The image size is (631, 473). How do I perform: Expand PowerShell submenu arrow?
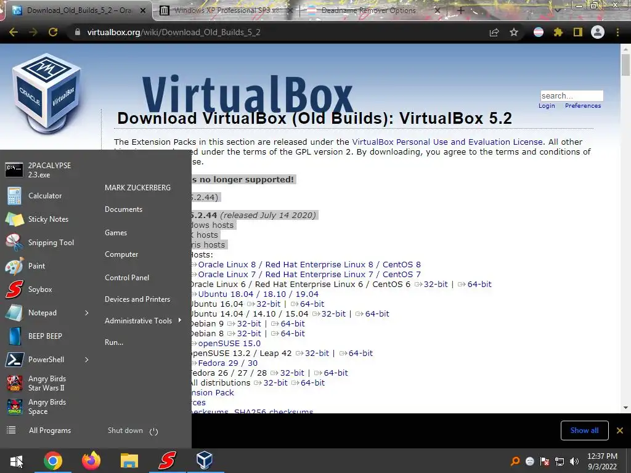(86, 360)
